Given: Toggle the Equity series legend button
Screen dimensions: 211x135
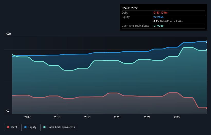Looking at the screenshot, I should 30,127.
